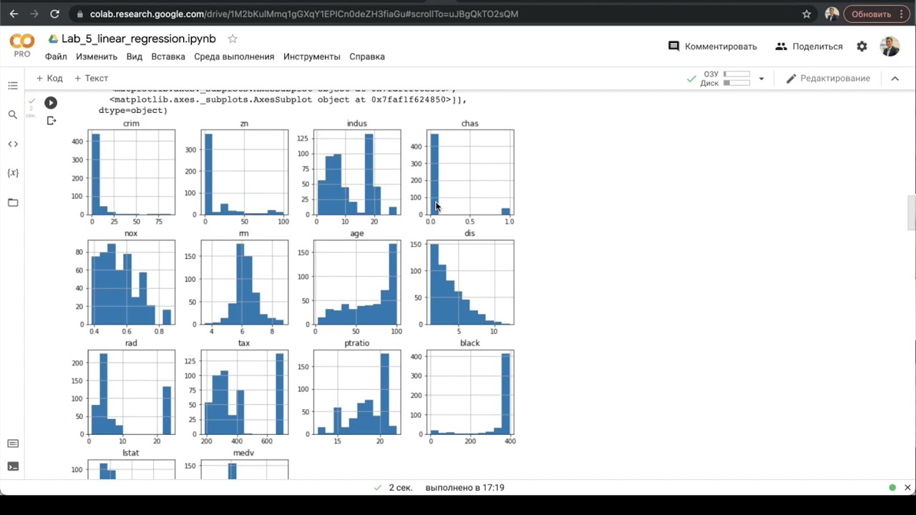The width and height of the screenshot is (916, 515).
Task: Open variables inspector {x} icon
Action: [x=13, y=173]
